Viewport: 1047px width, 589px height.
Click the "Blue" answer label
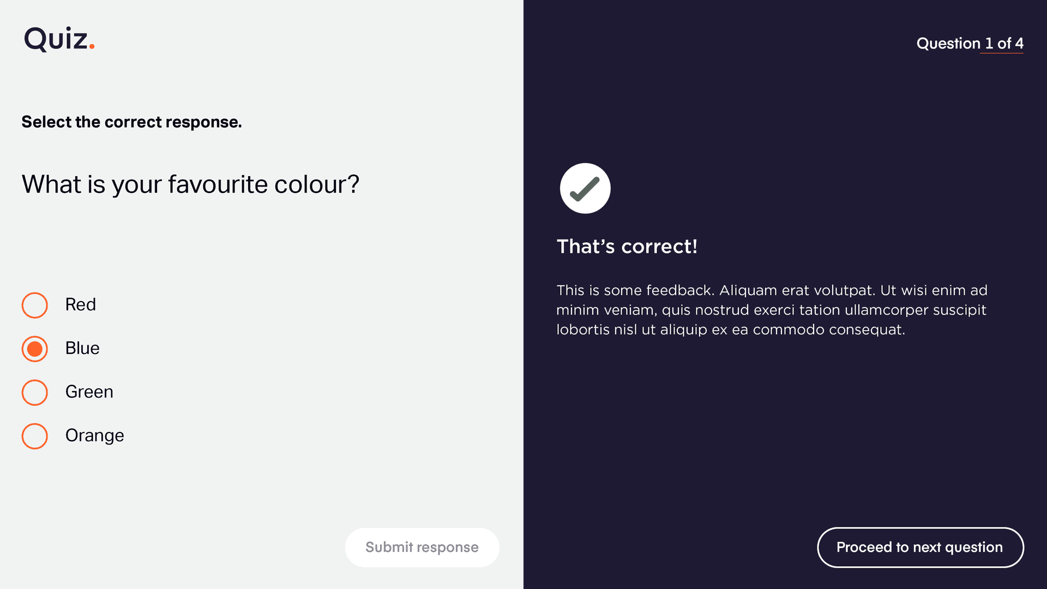tap(82, 348)
